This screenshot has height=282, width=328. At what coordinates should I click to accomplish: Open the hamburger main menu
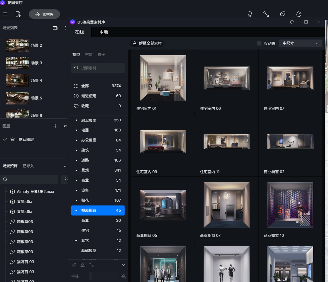(5, 14)
